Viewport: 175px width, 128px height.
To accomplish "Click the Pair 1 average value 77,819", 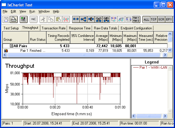I will pos(103,51).
